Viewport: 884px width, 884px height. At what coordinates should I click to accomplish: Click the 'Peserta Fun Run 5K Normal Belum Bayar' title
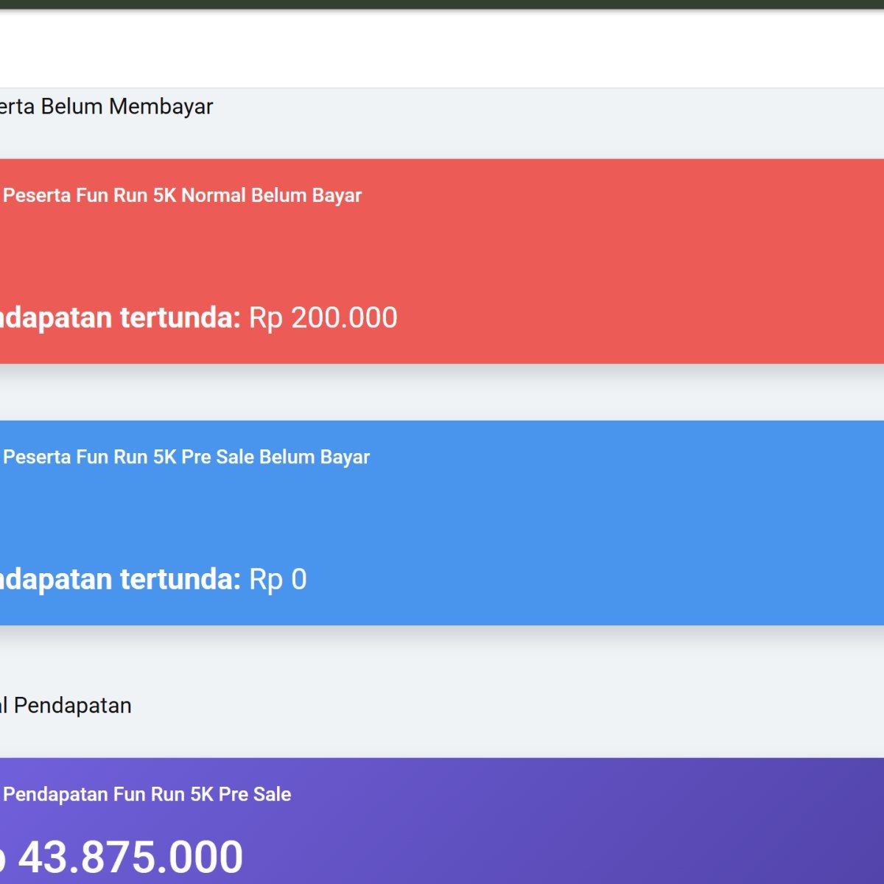point(182,195)
